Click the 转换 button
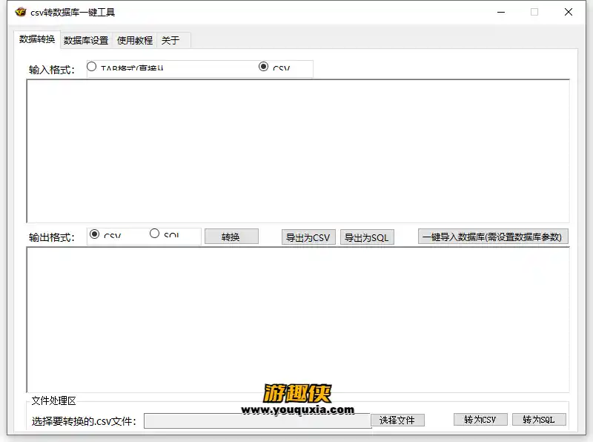Image resolution: width=593 pixels, height=442 pixels. point(231,237)
